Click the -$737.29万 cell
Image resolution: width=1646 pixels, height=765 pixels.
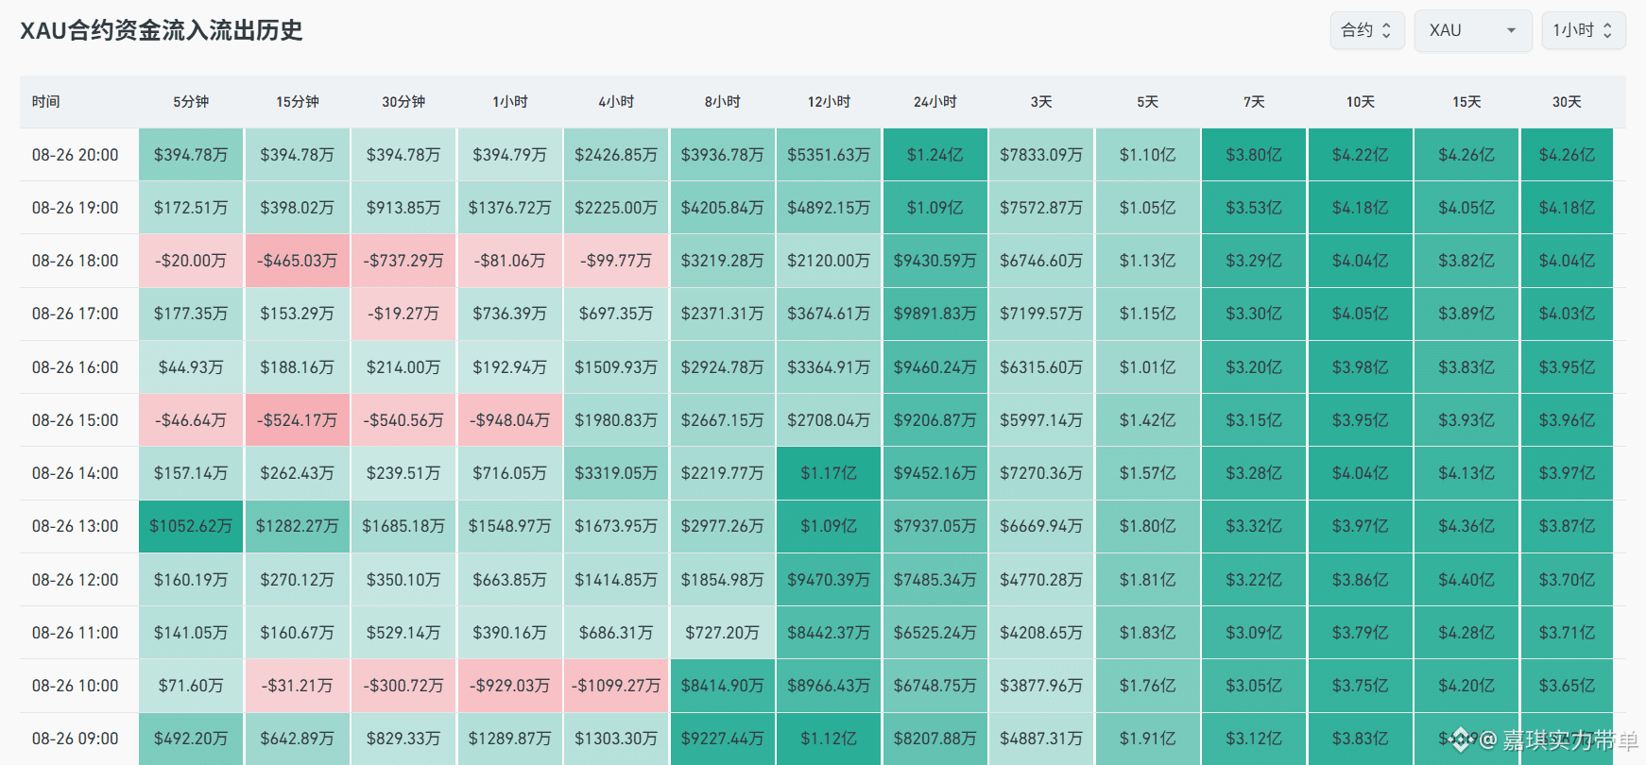(x=403, y=261)
